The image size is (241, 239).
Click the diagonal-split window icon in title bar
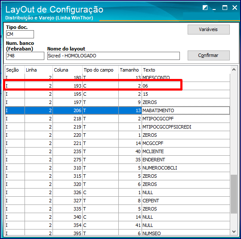[x=205, y=8]
